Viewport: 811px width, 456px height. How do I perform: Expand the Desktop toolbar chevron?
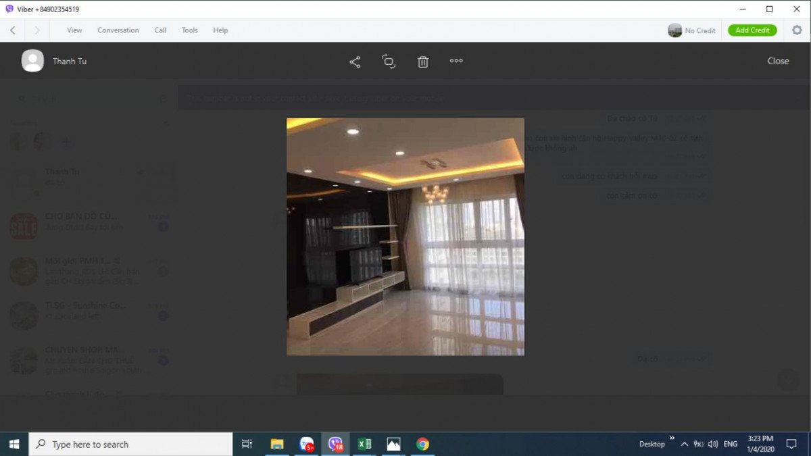pos(672,438)
